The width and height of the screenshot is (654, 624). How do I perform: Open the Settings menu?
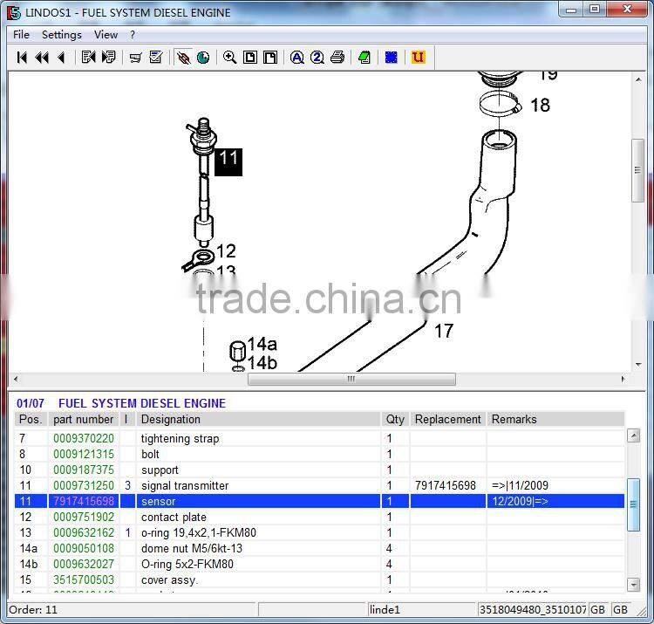point(62,35)
